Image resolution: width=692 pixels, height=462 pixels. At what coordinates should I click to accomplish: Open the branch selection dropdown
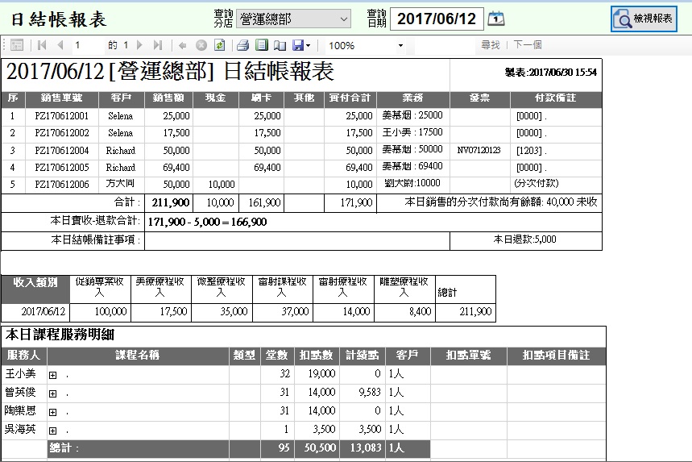[x=294, y=19]
